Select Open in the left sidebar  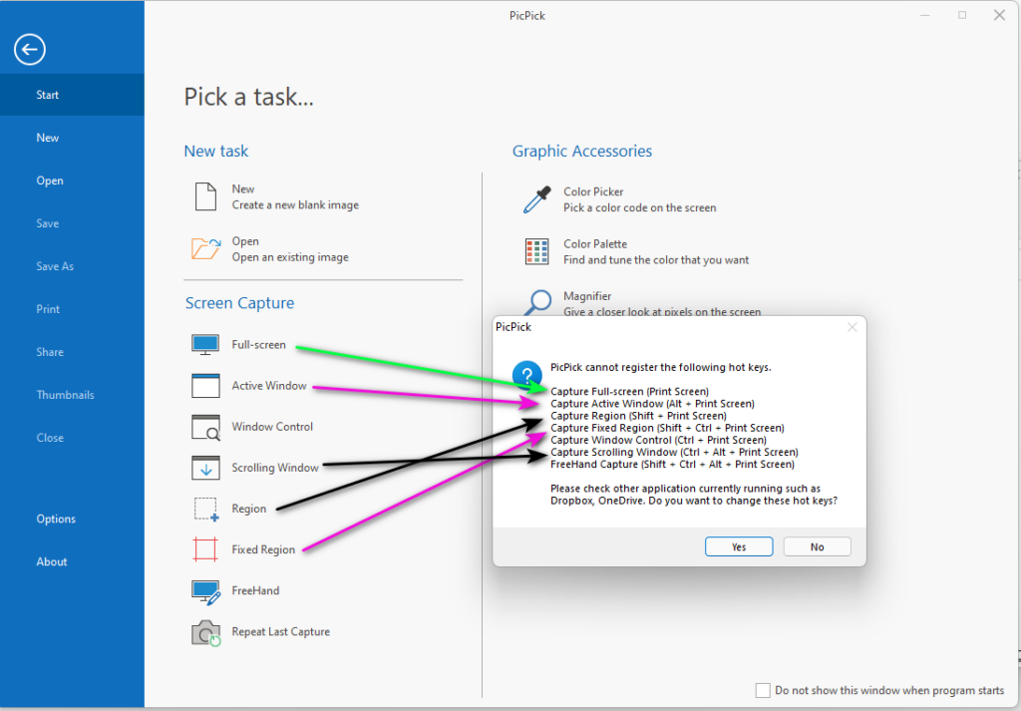pyautogui.click(x=72, y=181)
